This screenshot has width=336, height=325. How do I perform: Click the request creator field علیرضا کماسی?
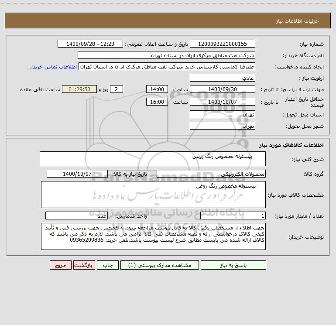tap(167, 66)
